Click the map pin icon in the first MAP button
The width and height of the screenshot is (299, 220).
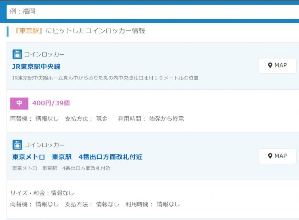(270, 65)
